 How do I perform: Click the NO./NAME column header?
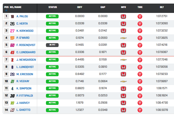point(16,7)
